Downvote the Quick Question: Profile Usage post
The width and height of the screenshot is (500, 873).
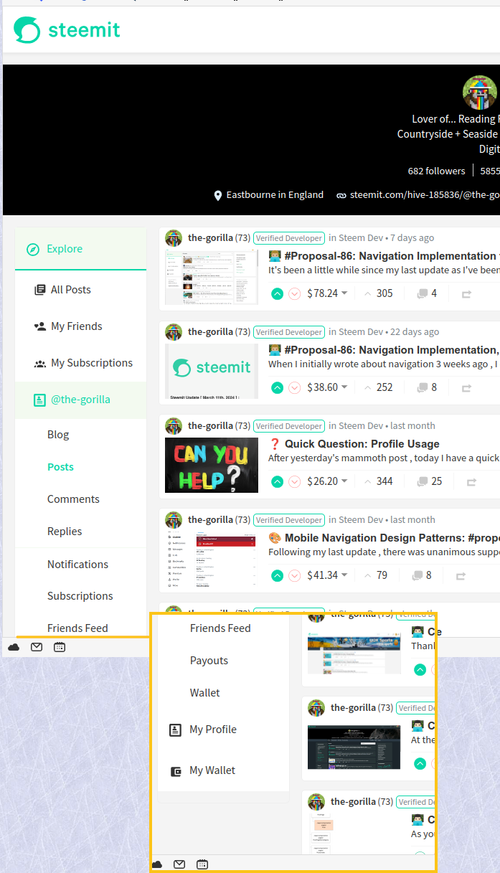(x=294, y=481)
